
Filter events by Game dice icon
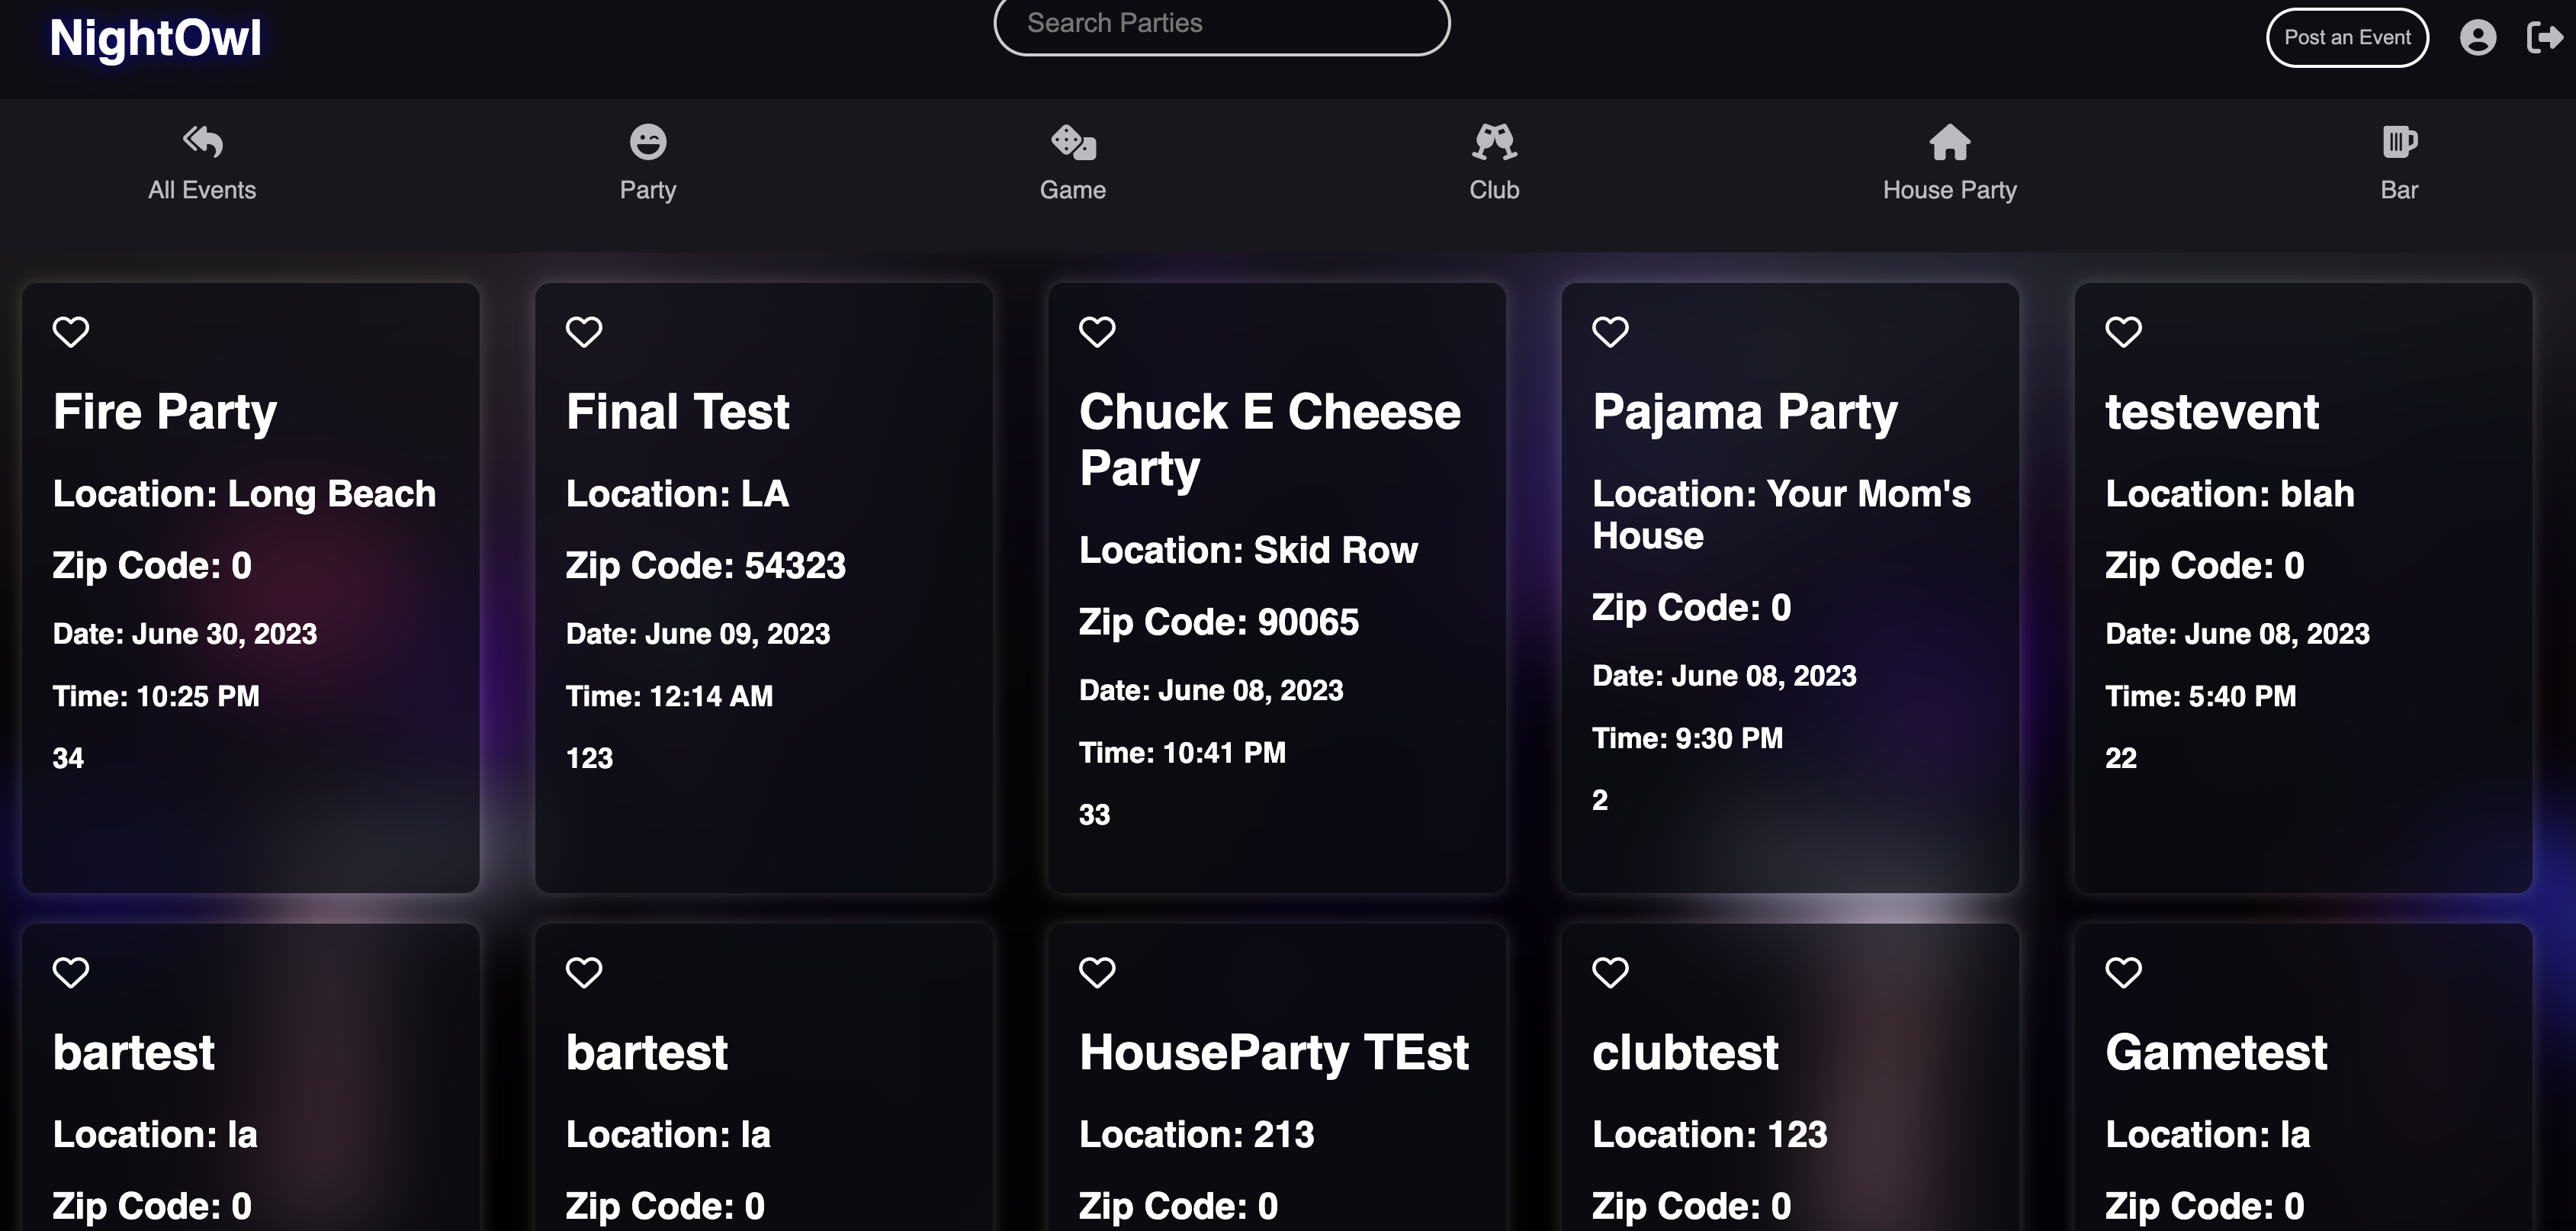point(1073,142)
